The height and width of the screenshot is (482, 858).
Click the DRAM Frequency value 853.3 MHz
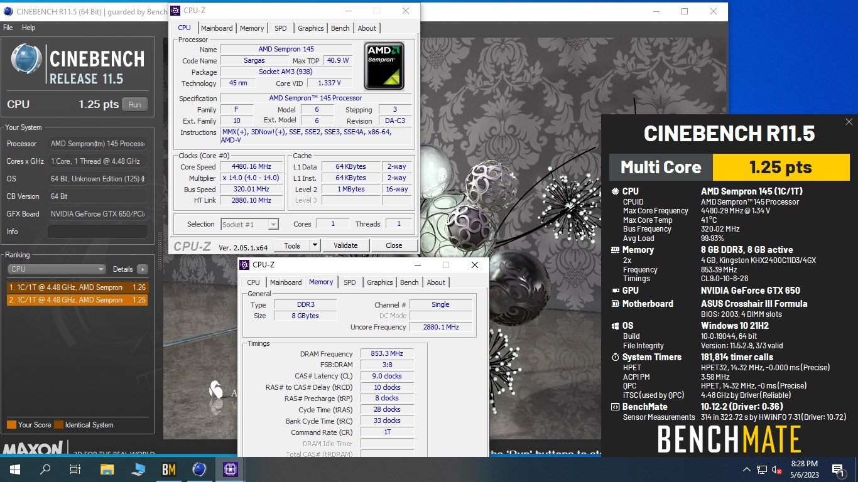(388, 353)
